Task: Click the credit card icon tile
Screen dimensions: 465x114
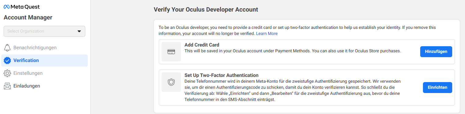Action: pyautogui.click(x=171, y=52)
